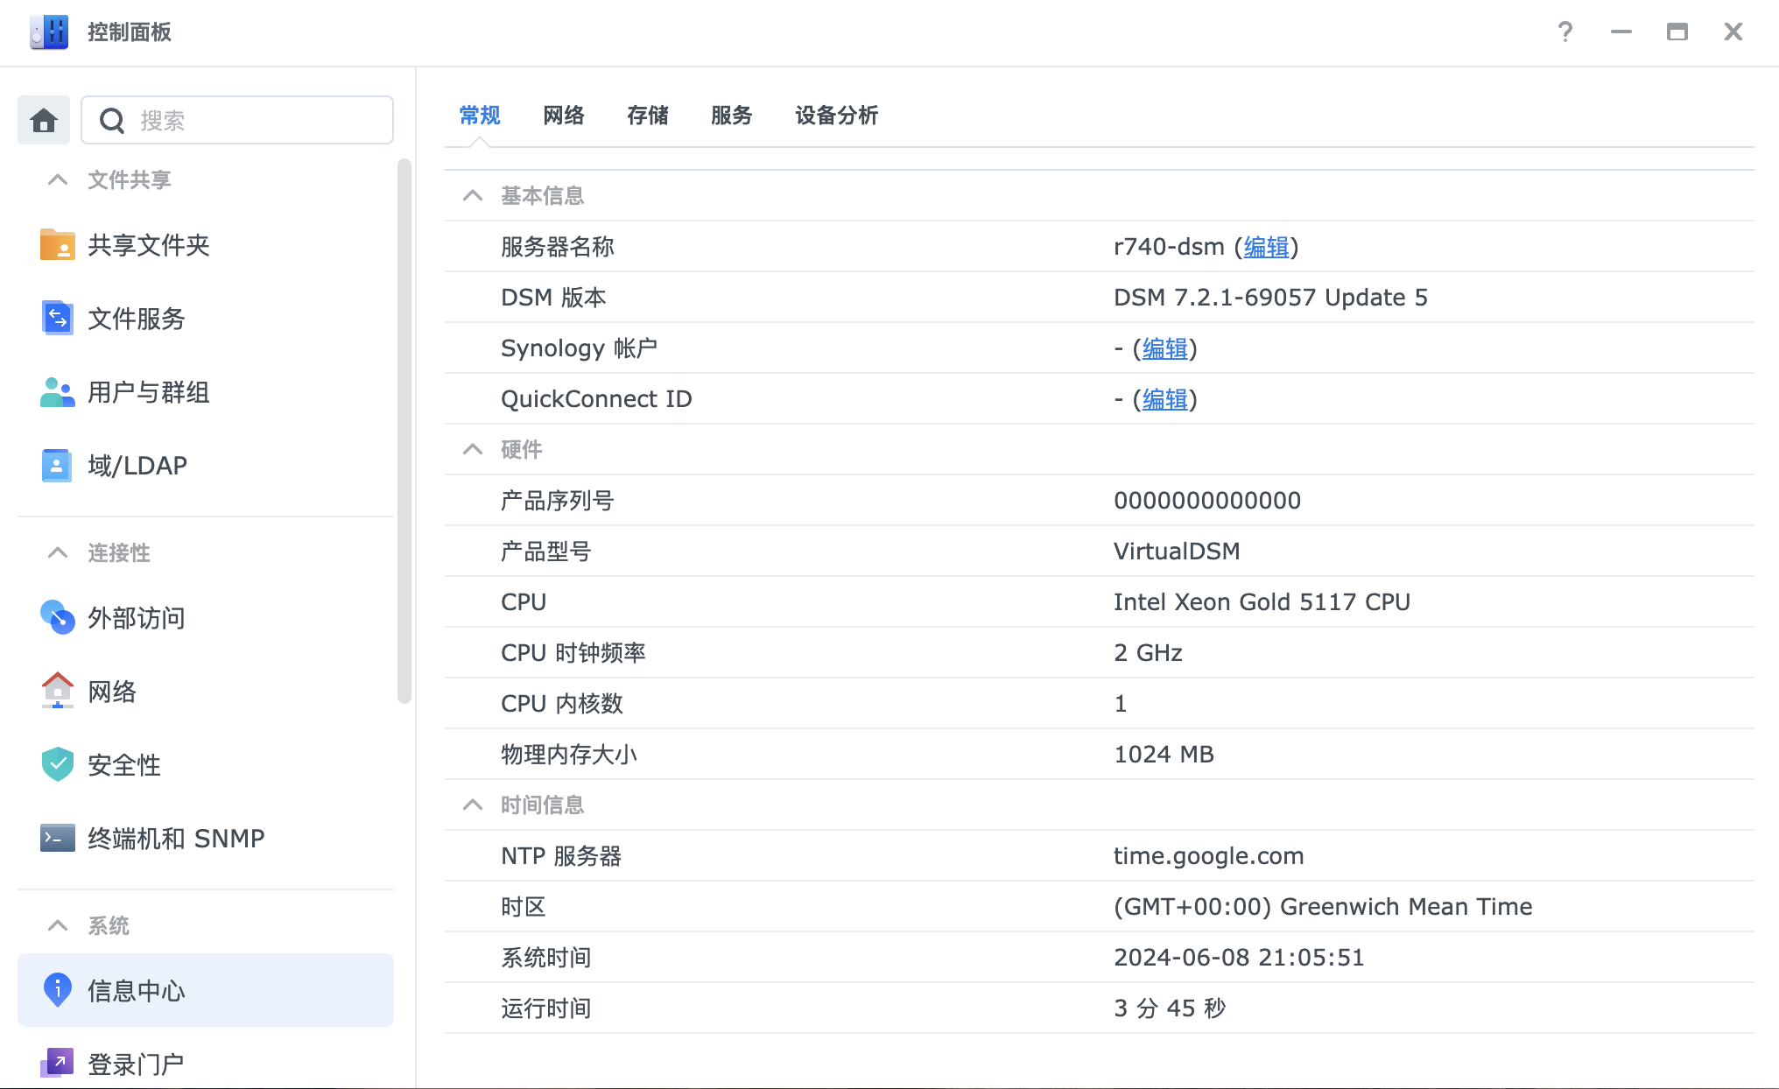
Task: Collapse the 时间信息 section
Action: pyautogui.click(x=473, y=805)
